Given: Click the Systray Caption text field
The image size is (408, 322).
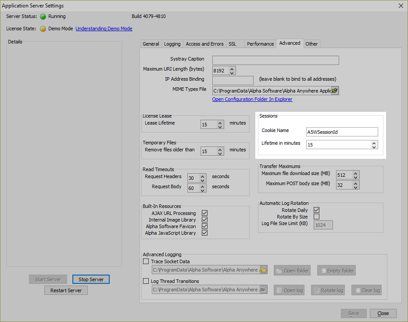Looking at the screenshot, I should 276,61.
